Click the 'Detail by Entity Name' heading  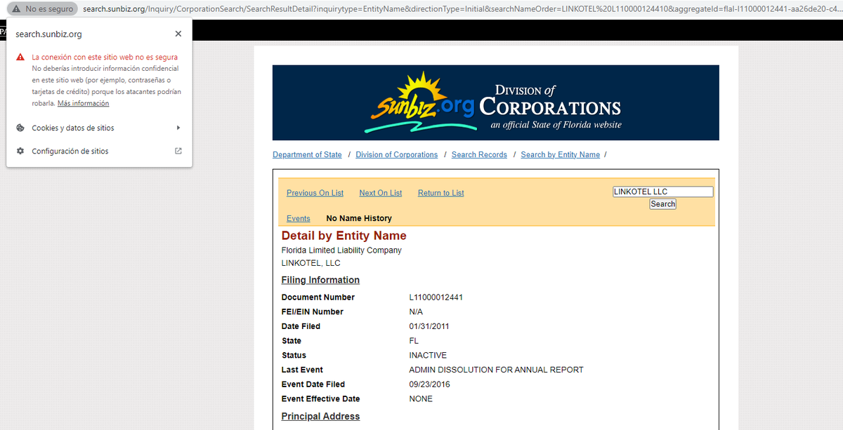[344, 236]
